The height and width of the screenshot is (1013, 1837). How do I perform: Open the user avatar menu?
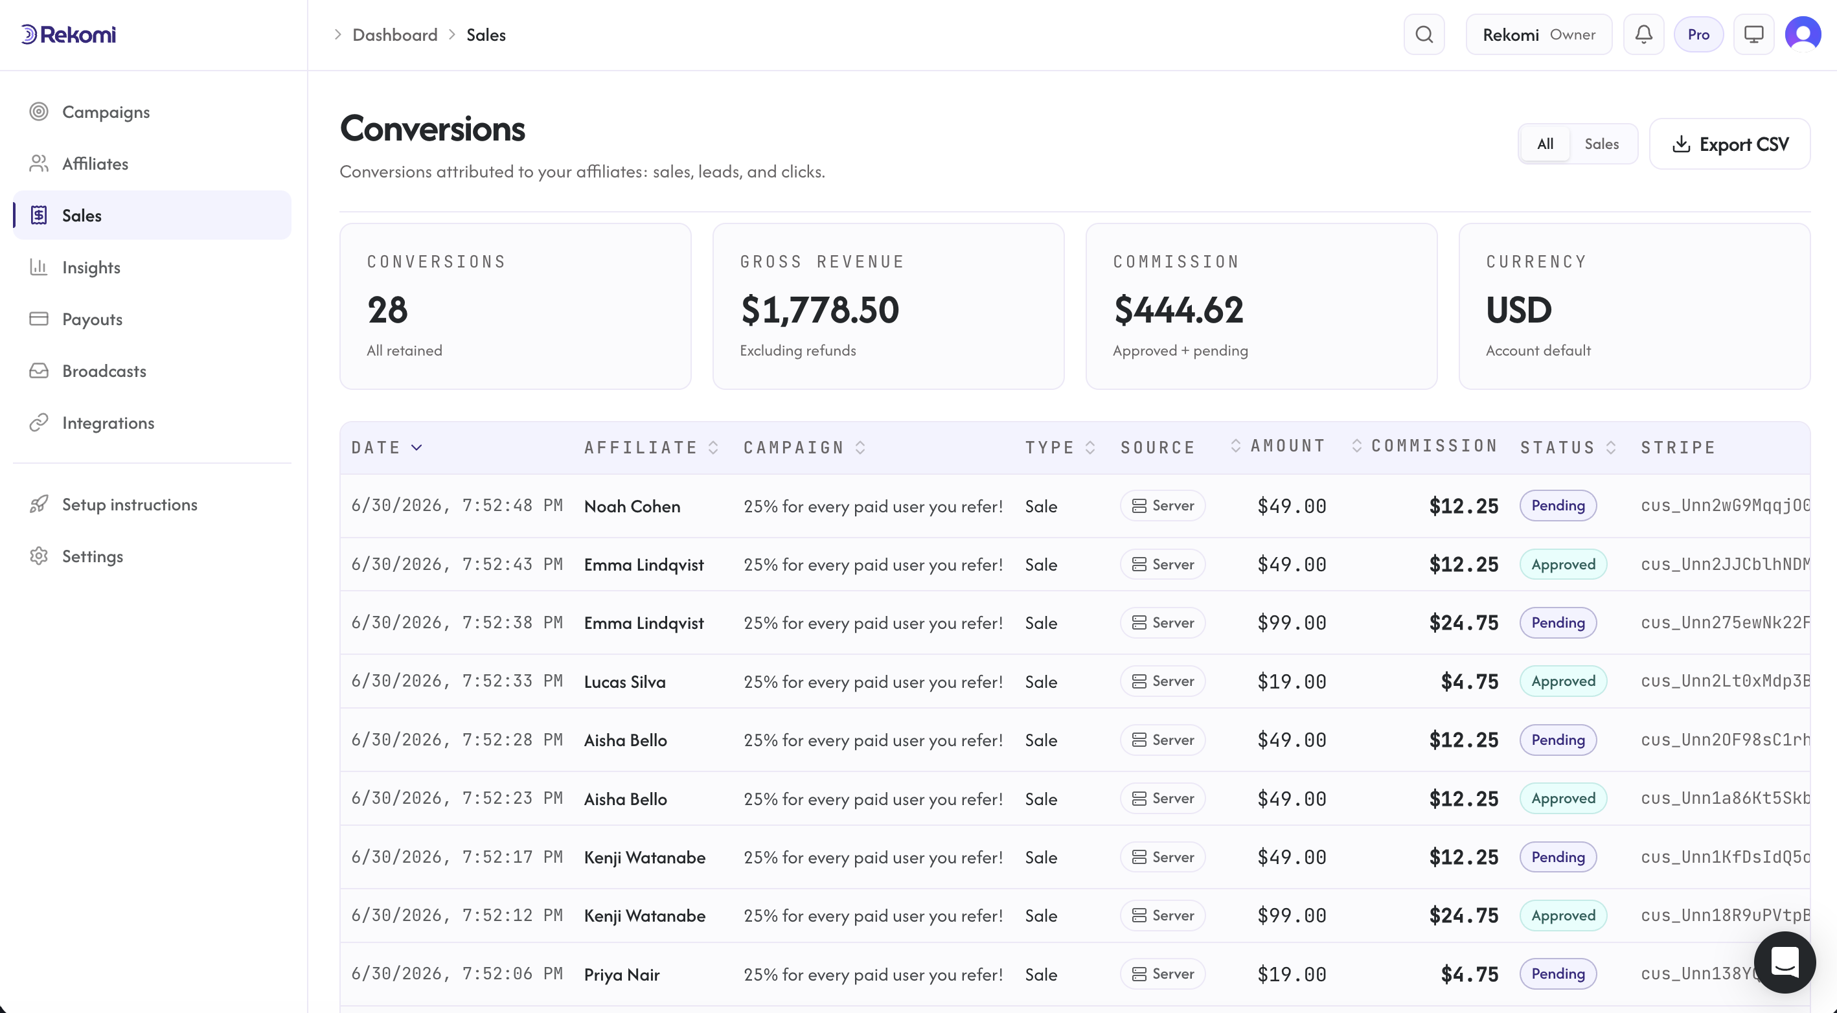point(1803,34)
